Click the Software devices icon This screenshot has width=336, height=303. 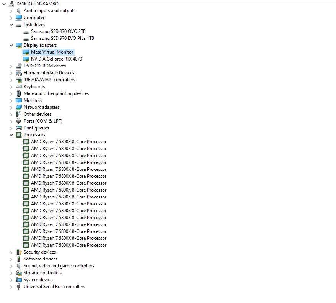[19, 259]
